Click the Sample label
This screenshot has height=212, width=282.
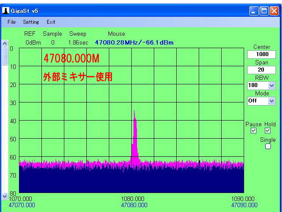[x=52, y=34]
